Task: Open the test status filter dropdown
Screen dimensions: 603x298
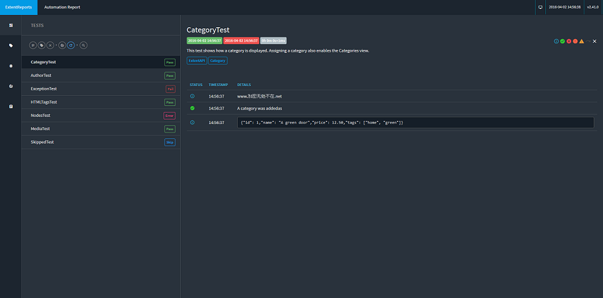Action: pyautogui.click(x=33, y=45)
